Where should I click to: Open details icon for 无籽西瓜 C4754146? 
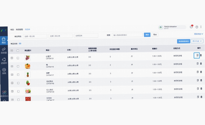tap(198, 80)
